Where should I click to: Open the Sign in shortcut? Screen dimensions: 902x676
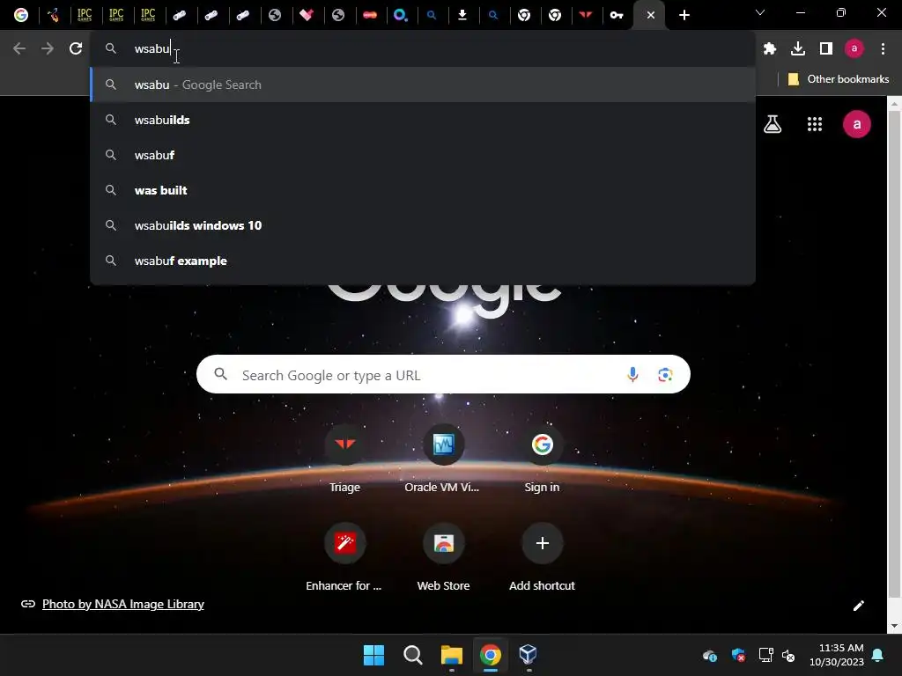542,459
